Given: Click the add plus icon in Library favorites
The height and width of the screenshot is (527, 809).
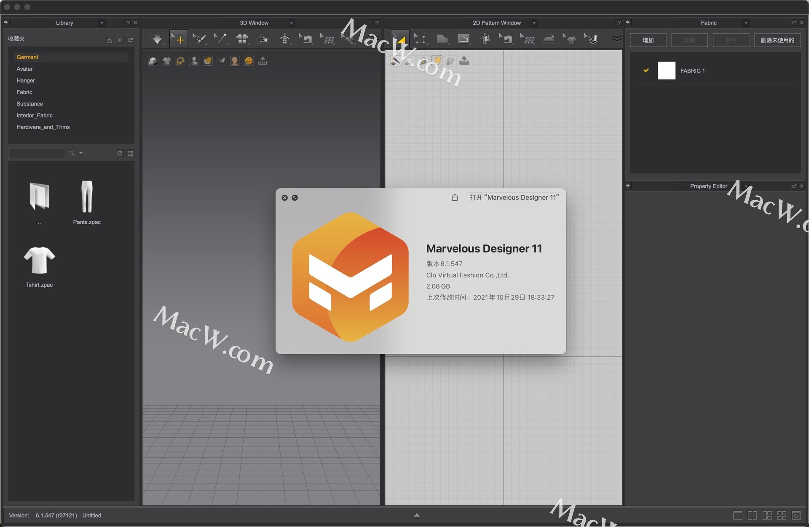Looking at the screenshot, I should click(x=120, y=40).
